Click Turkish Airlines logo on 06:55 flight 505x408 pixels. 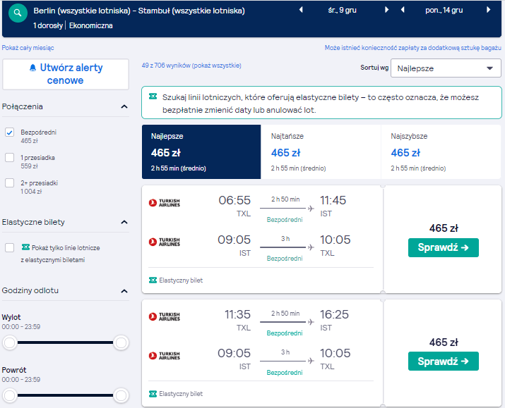[x=165, y=203]
